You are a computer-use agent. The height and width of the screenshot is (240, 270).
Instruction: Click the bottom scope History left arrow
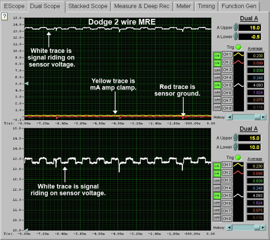click(x=229, y=228)
